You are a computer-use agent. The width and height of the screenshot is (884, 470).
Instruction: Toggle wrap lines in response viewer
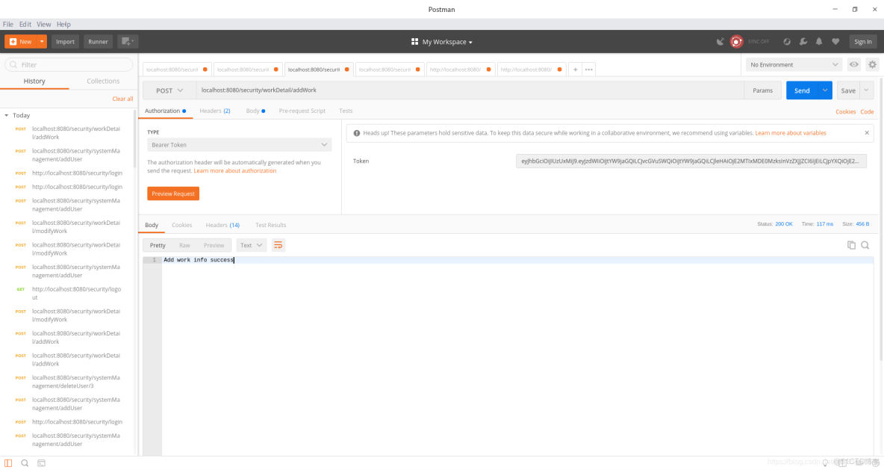(x=278, y=244)
